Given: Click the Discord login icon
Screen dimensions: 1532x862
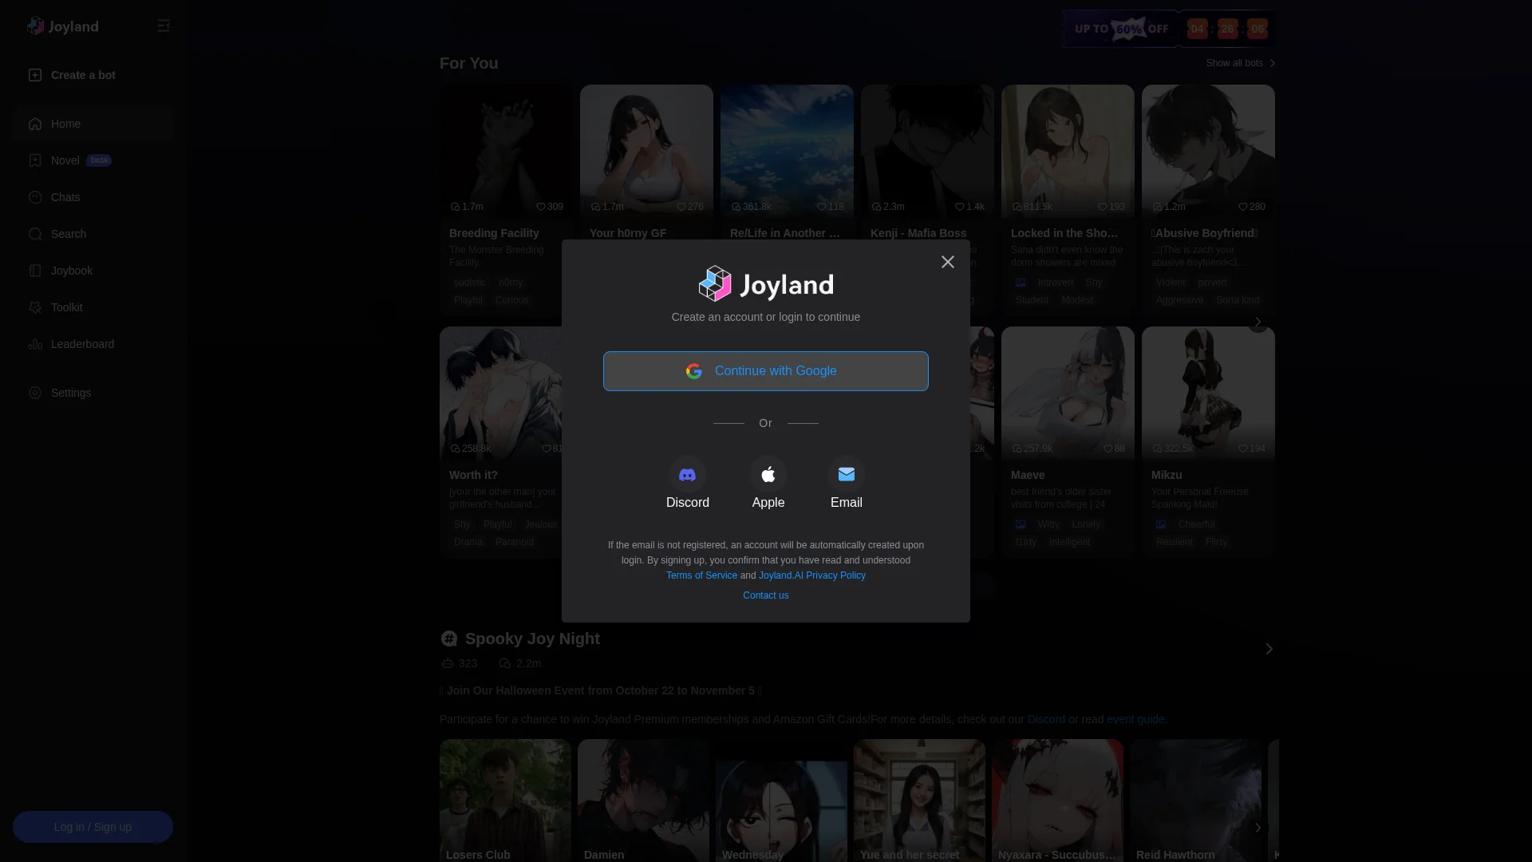Looking at the screenshot, I should pyautogui.click(x=687, y=476).
